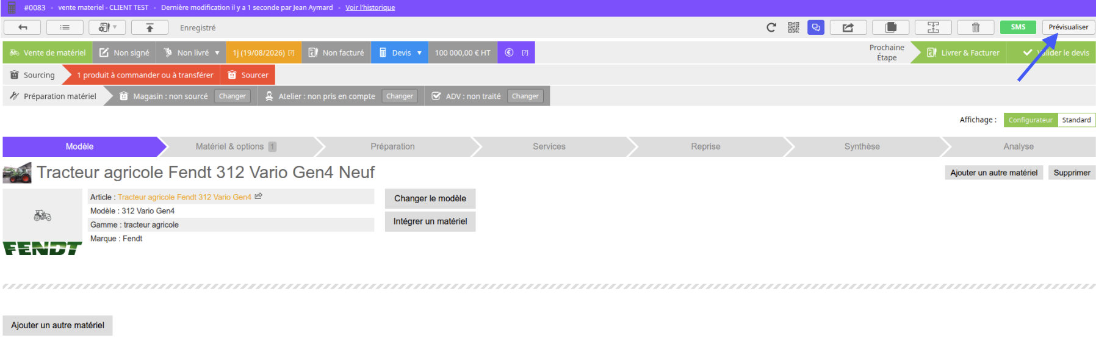Screen dimensions: 1096x349
Task: Delete the quote with the trash icon
Action: [976, 27]
